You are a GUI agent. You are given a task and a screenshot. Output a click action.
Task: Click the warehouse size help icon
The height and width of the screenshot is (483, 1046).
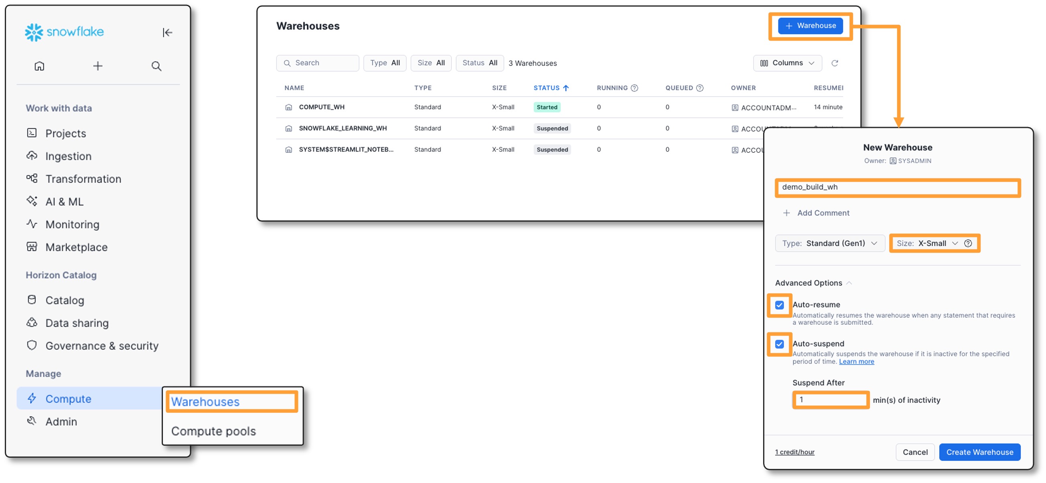click(968, 243)
